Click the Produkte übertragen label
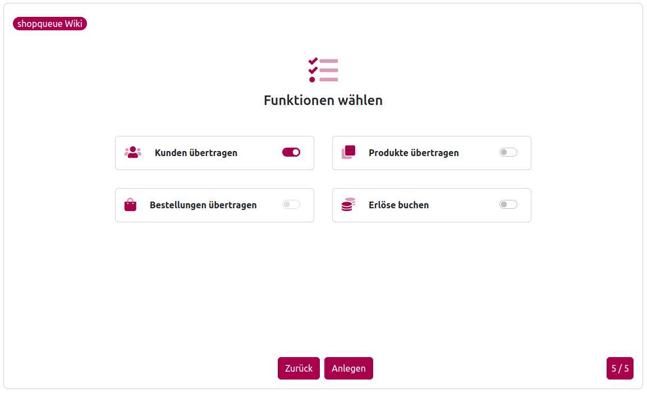The height and width of the screenshot is (393, 647). click(414, 153)
